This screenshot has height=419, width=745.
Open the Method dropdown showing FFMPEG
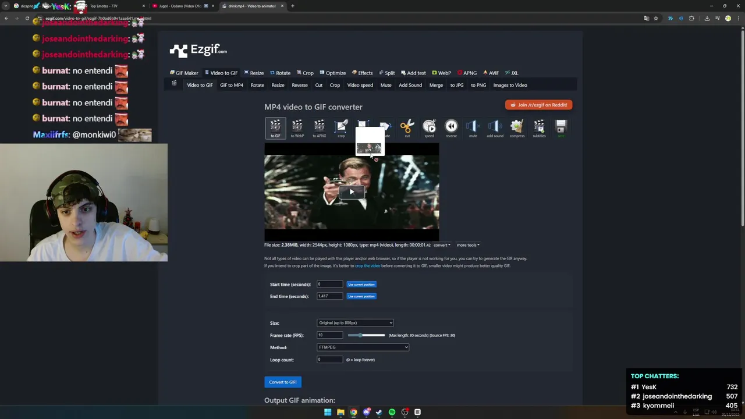[x=363, y=347]
